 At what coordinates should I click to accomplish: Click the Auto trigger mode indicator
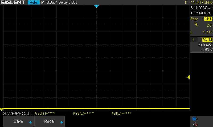coord(34,2)
